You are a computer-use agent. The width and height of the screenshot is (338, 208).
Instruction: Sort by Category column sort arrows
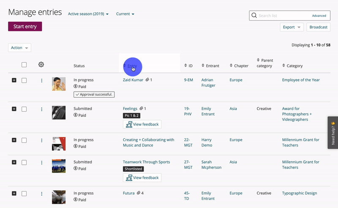pos(283,66)
